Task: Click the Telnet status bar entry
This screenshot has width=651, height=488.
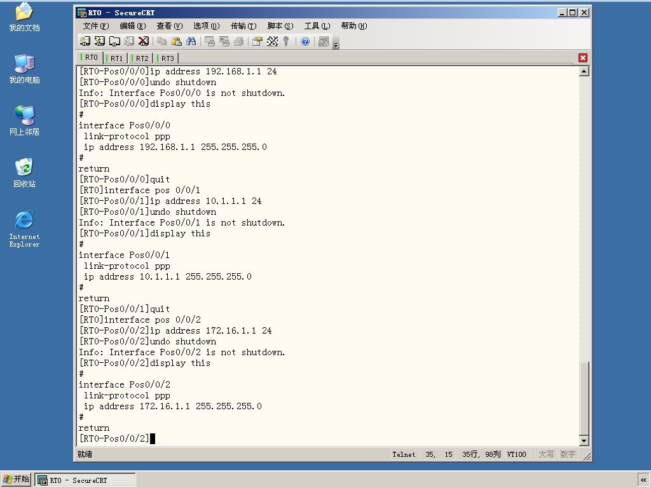Action: click(404, 454)
